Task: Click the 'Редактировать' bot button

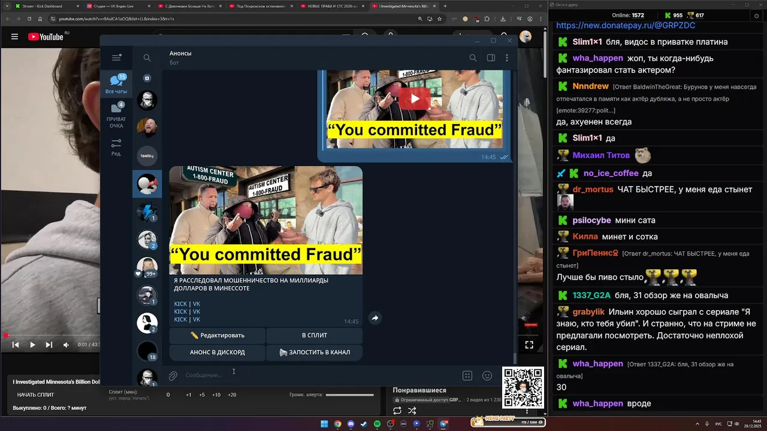Action: pos(217,335)
